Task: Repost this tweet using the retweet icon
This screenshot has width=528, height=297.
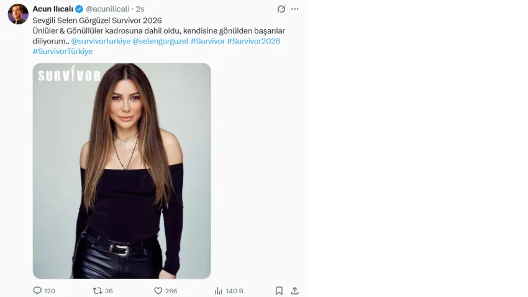Action: coord(98,291)
